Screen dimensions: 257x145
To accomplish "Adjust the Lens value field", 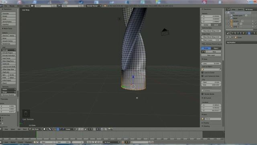I will tap(211, 64).
